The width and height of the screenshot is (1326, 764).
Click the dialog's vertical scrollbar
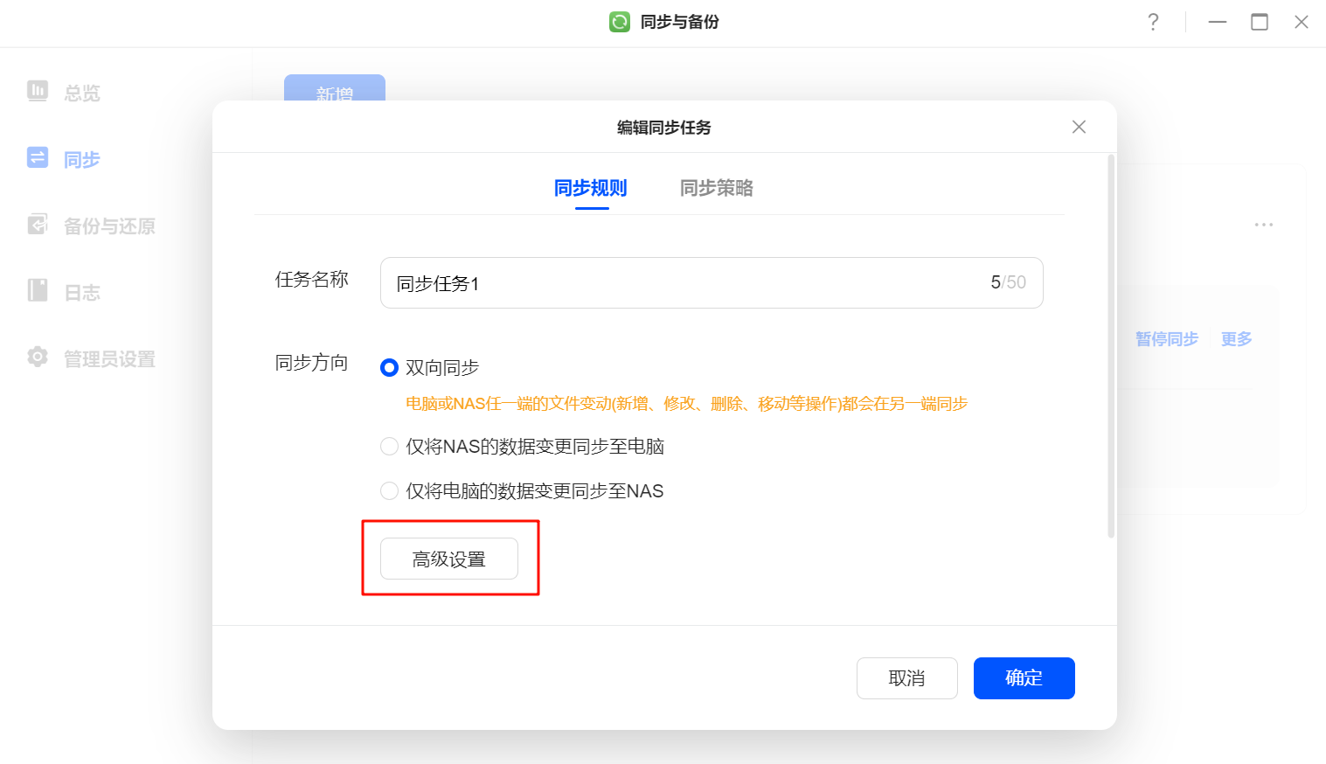click(x=1111, y=346)
